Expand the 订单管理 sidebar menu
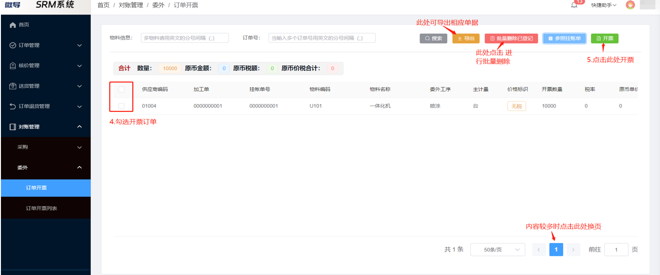 click(45, 45)
